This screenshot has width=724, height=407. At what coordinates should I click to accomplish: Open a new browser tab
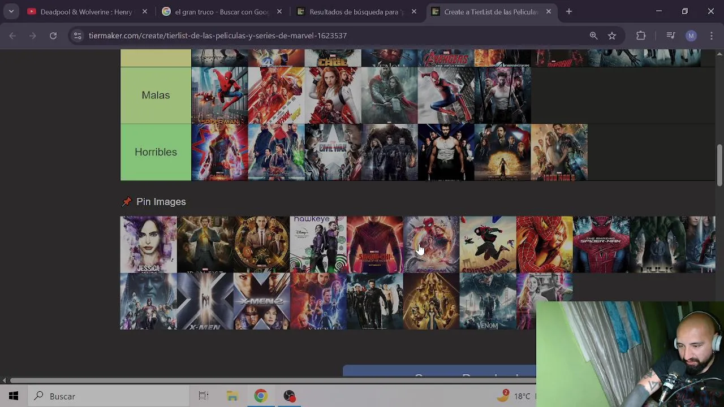click(569, 11)
